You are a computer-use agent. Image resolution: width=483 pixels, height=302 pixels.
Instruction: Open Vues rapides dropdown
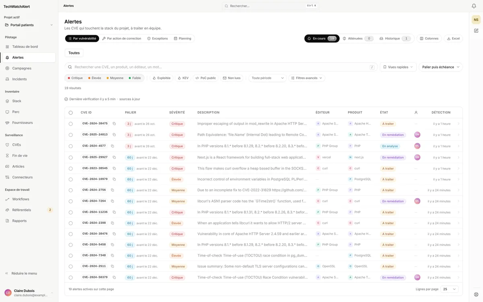coord(398,67)
